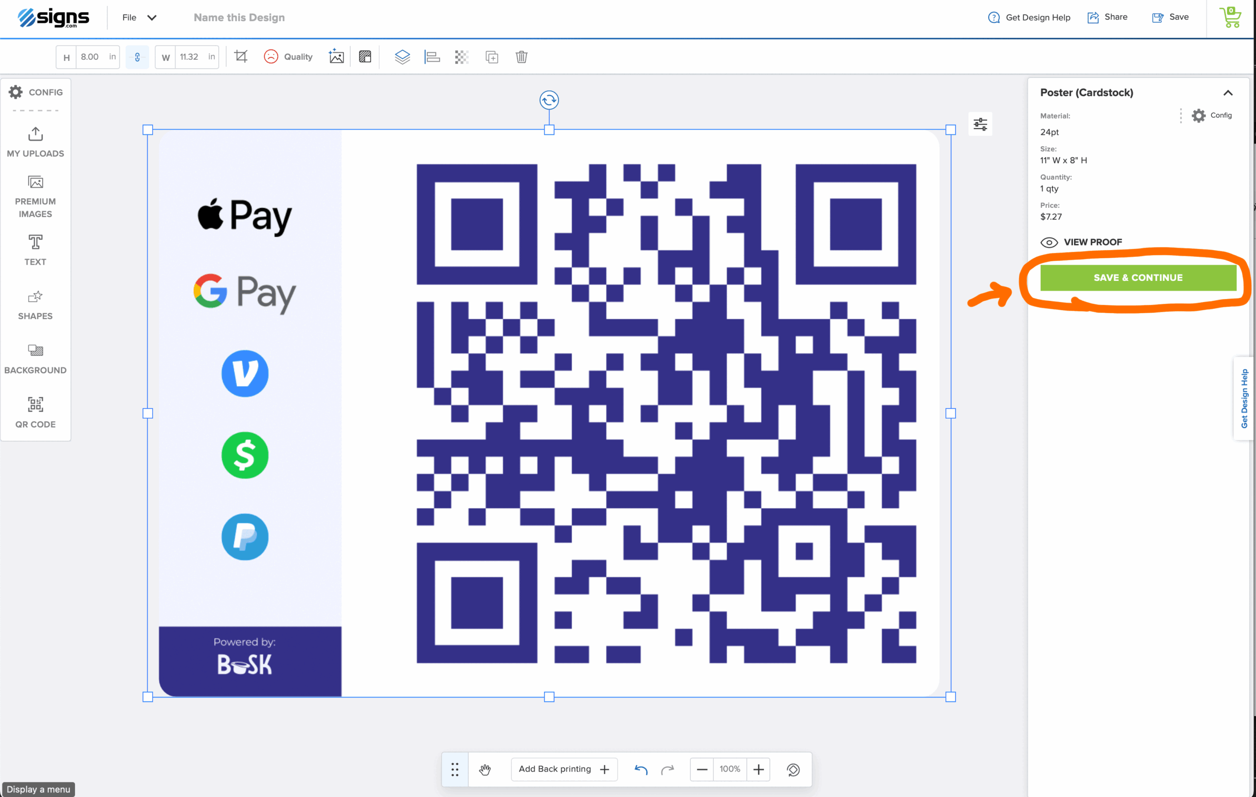Open the File dropdown menu
This screenshot has height=797, width=1256.
click(139, 17)
